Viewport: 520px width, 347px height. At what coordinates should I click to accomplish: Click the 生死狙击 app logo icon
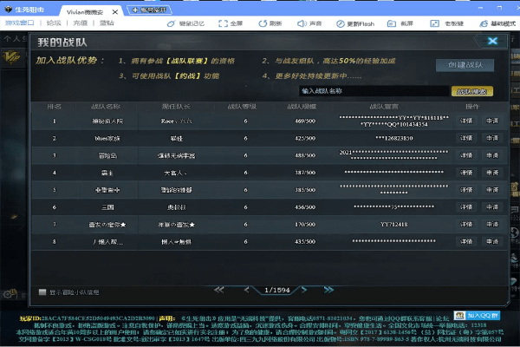(x=9, y=10)
